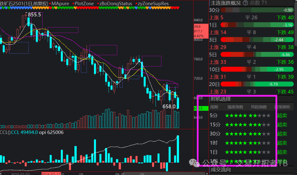297x175 pixels.
Task: Select the zyZoneSupRes indicator label
Action: [x=153, y=4]
